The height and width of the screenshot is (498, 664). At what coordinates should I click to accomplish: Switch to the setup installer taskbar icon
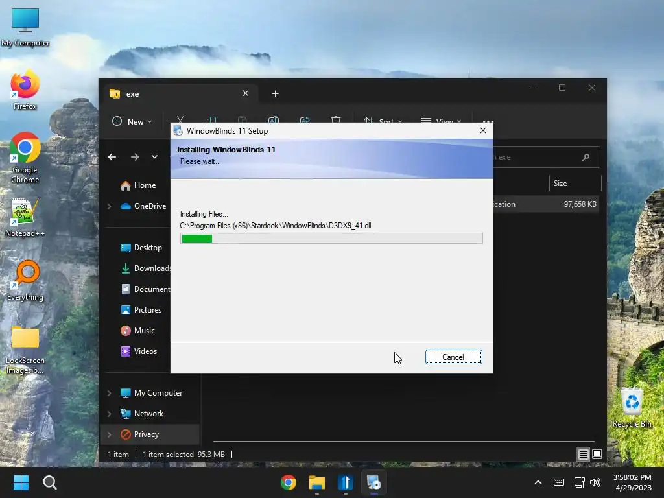coord(374,482)
